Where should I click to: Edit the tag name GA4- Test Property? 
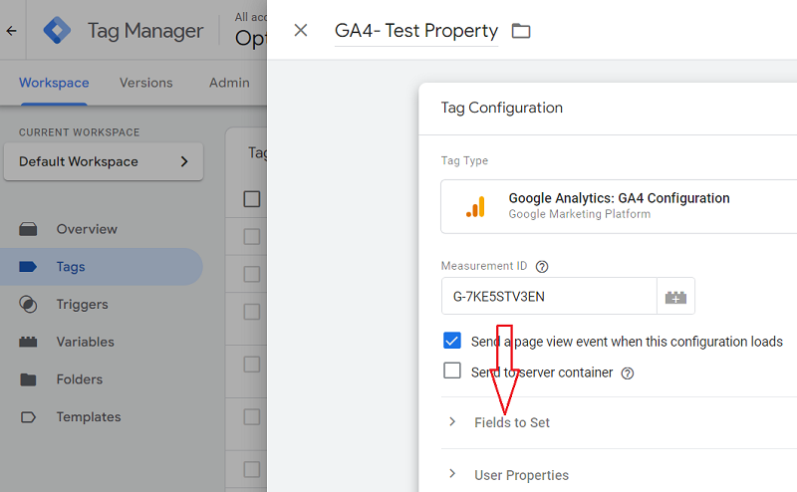[416, 31]
